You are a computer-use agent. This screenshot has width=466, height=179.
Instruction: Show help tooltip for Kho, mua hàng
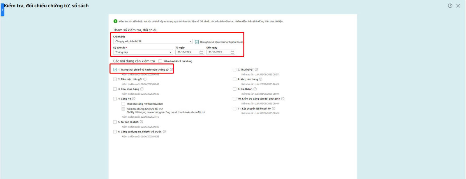tap(142, 89)
